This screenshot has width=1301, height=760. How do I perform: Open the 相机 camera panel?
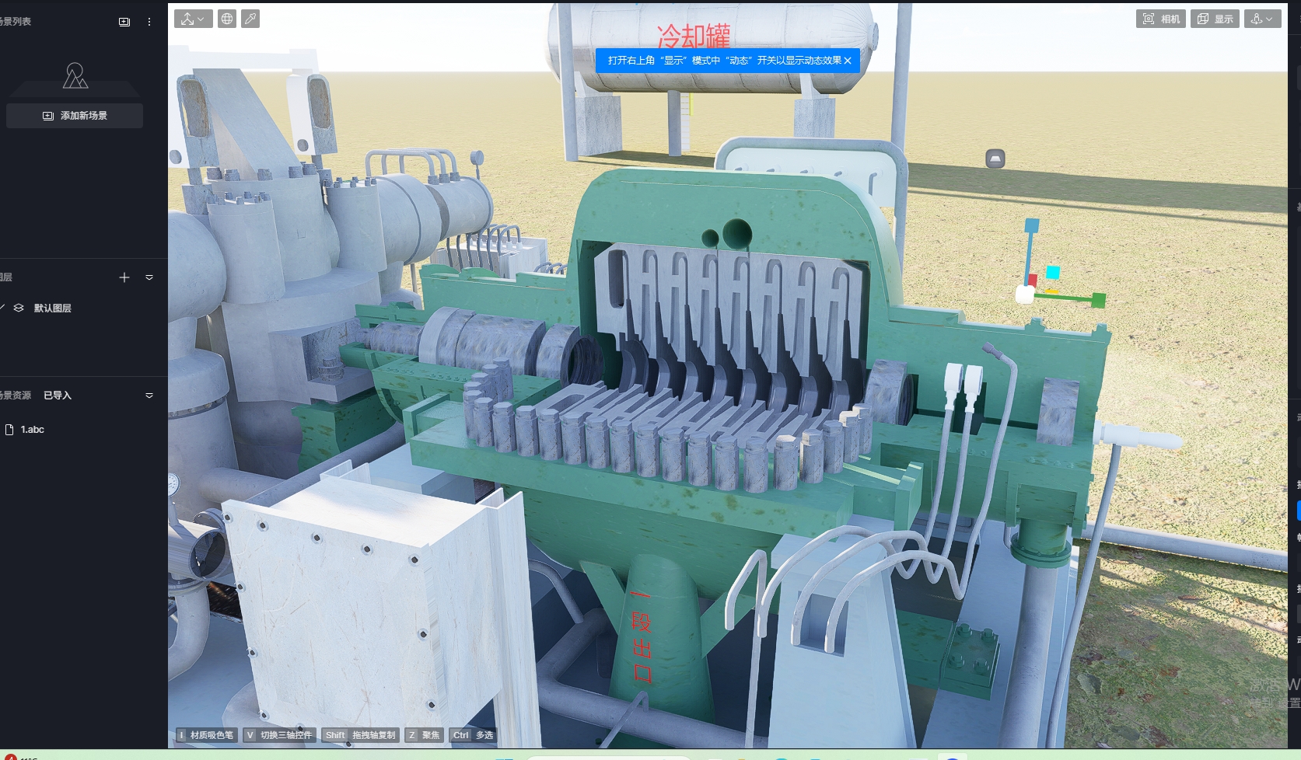pos(1160,19)
